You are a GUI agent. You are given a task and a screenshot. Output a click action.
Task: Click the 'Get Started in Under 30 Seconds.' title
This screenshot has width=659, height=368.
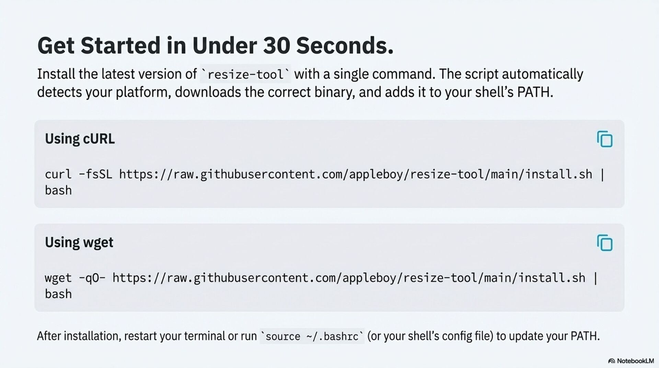(x=215, y=46)
